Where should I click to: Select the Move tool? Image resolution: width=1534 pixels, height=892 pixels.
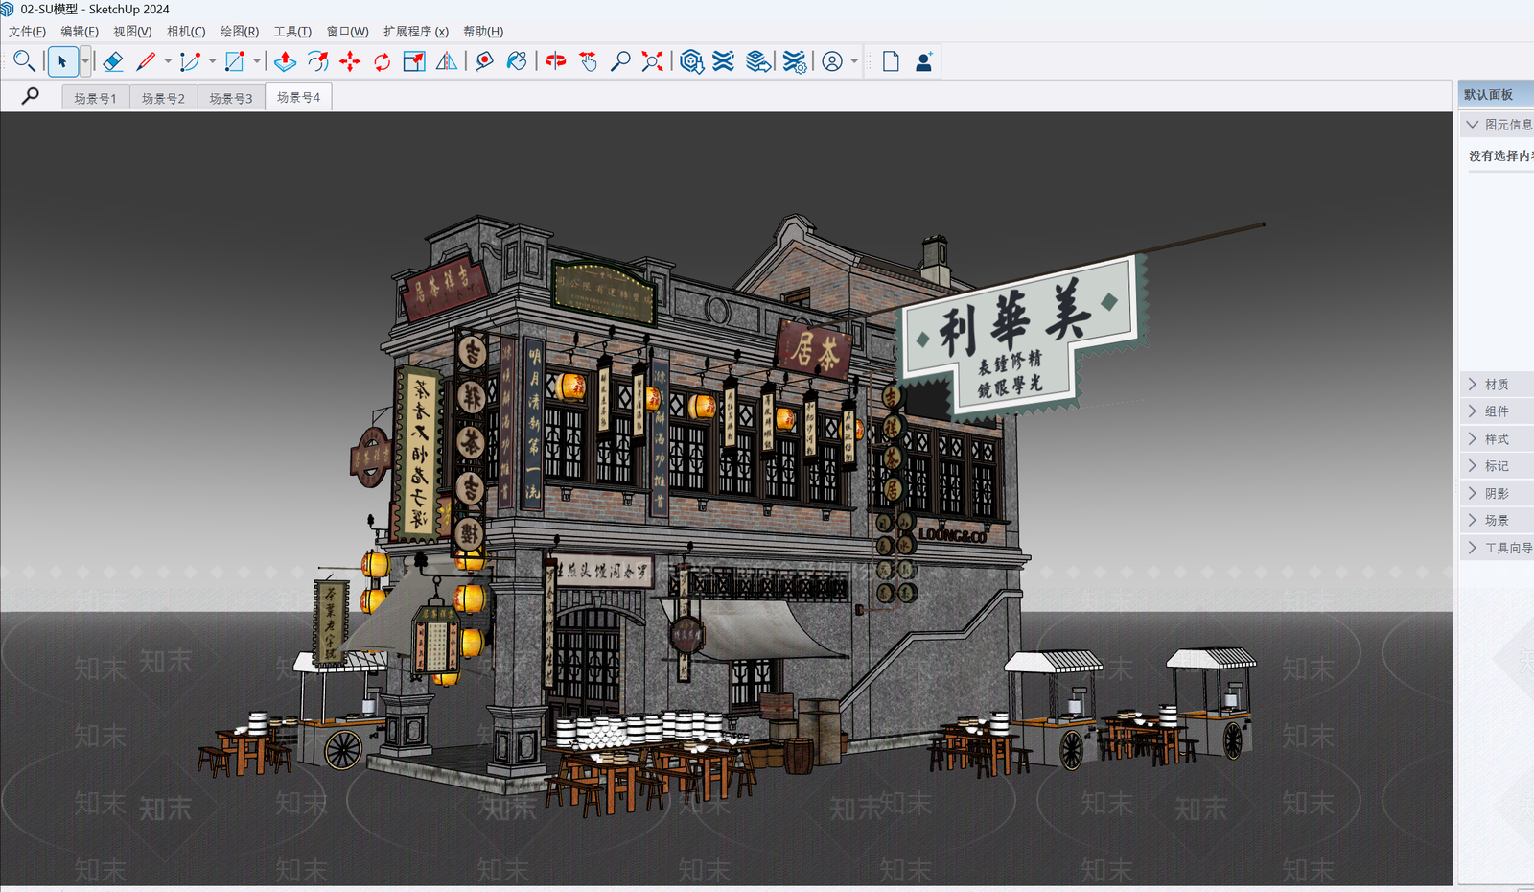[349, 60]
